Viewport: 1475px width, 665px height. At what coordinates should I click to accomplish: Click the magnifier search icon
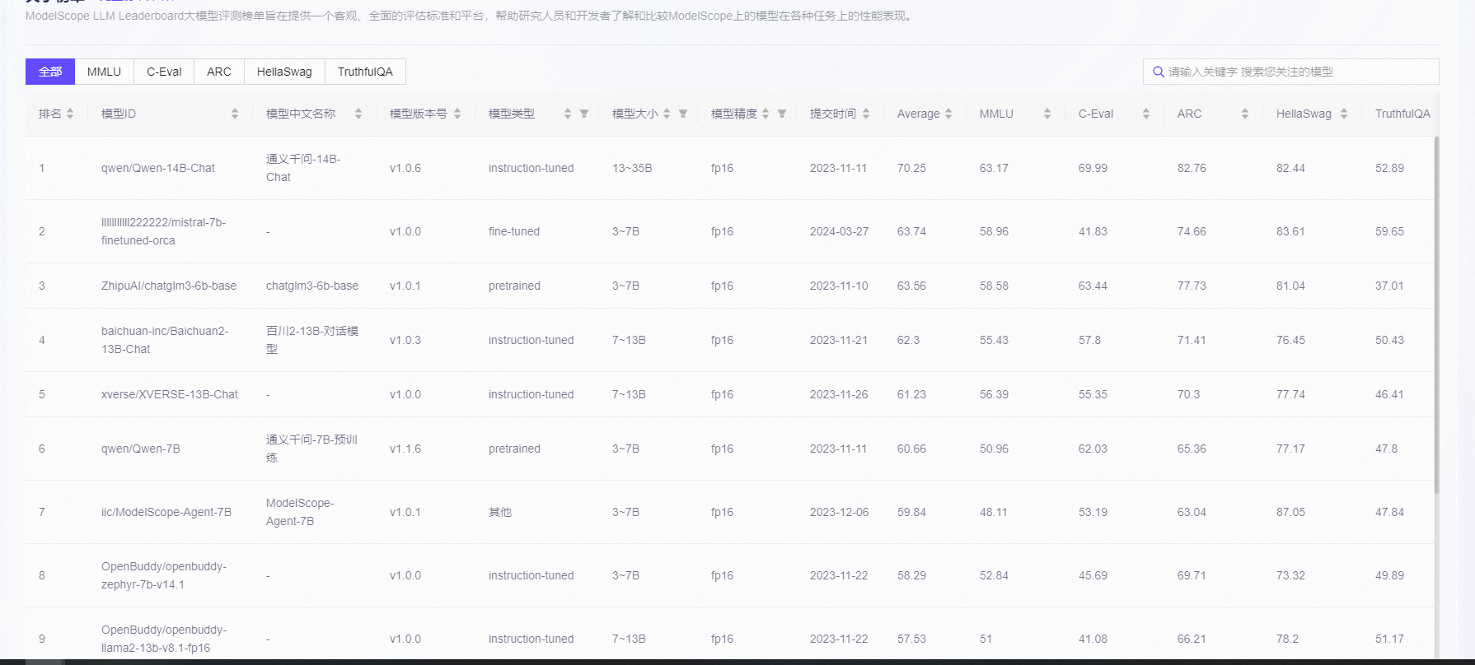[x=1159, y=72]
